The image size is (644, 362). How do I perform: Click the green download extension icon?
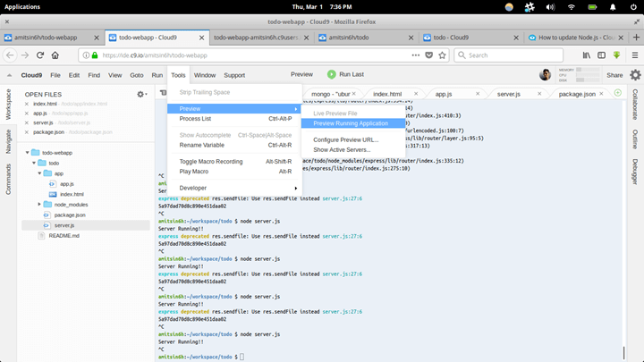click(x=616, y=55)
